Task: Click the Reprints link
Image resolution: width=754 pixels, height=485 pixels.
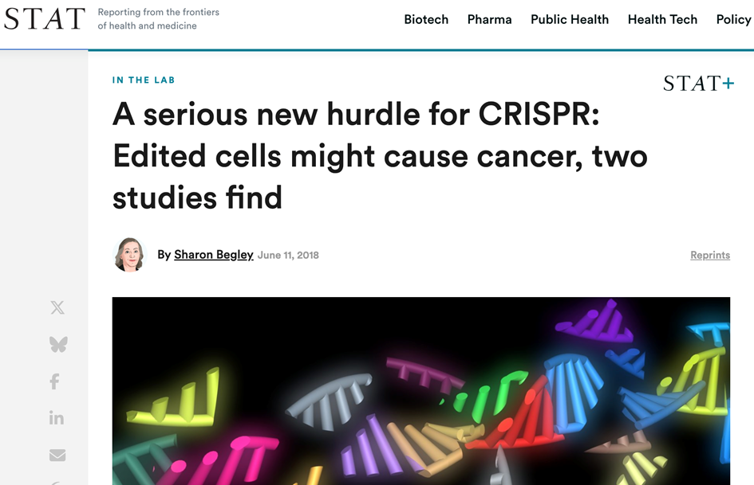Action: point(710,255)
